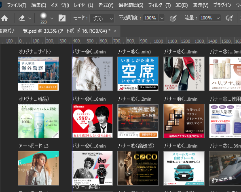Select the 薬用入浴液 banner

coord(225,121)
